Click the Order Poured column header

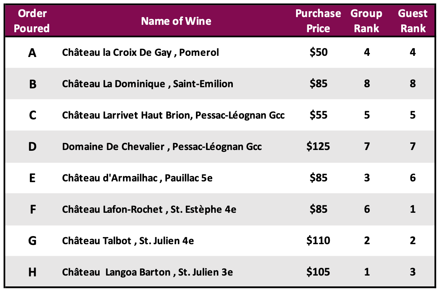pos(32,21)
